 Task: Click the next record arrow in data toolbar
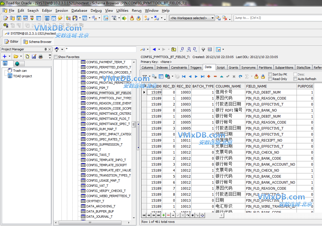click(196, 76)
